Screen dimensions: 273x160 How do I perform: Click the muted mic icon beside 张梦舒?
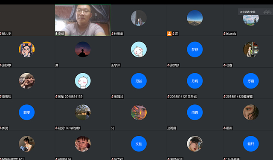[168, 66]
